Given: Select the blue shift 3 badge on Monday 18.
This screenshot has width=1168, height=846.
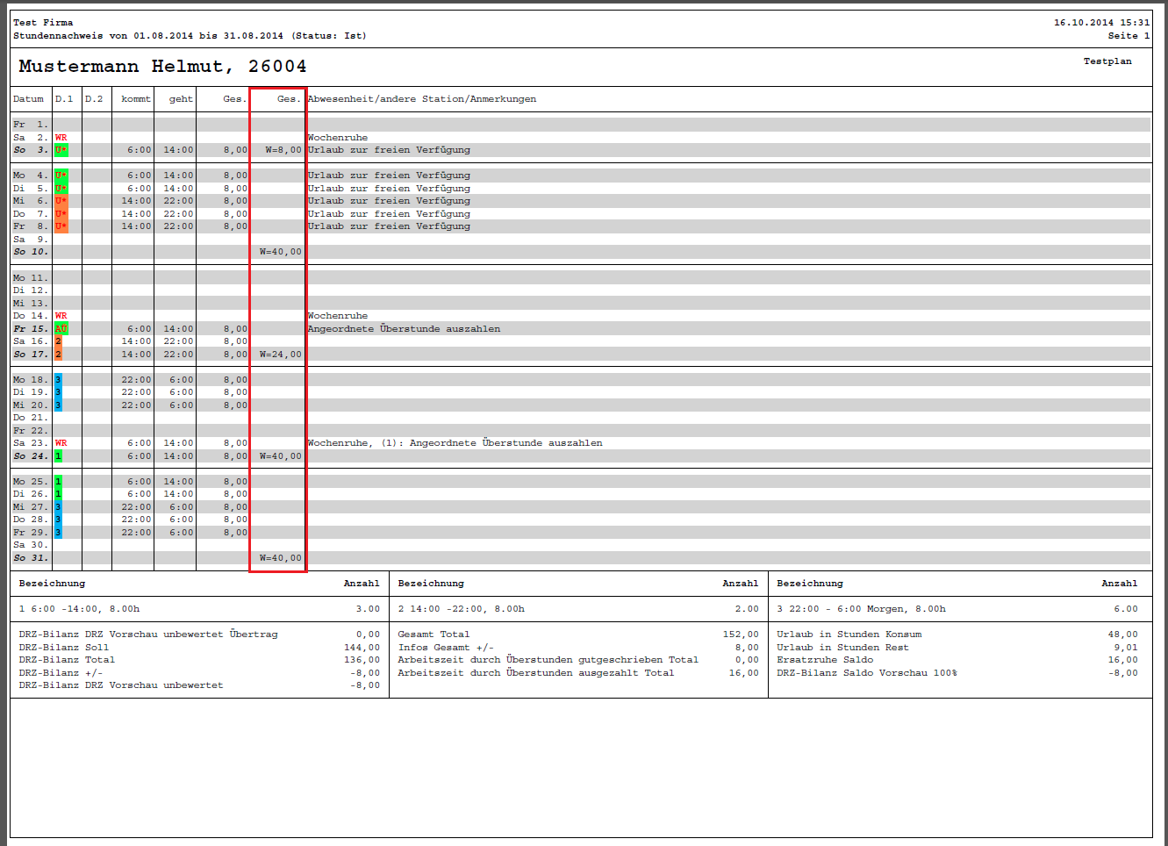Looking at the screenshot, I should (x=58, y=380).
